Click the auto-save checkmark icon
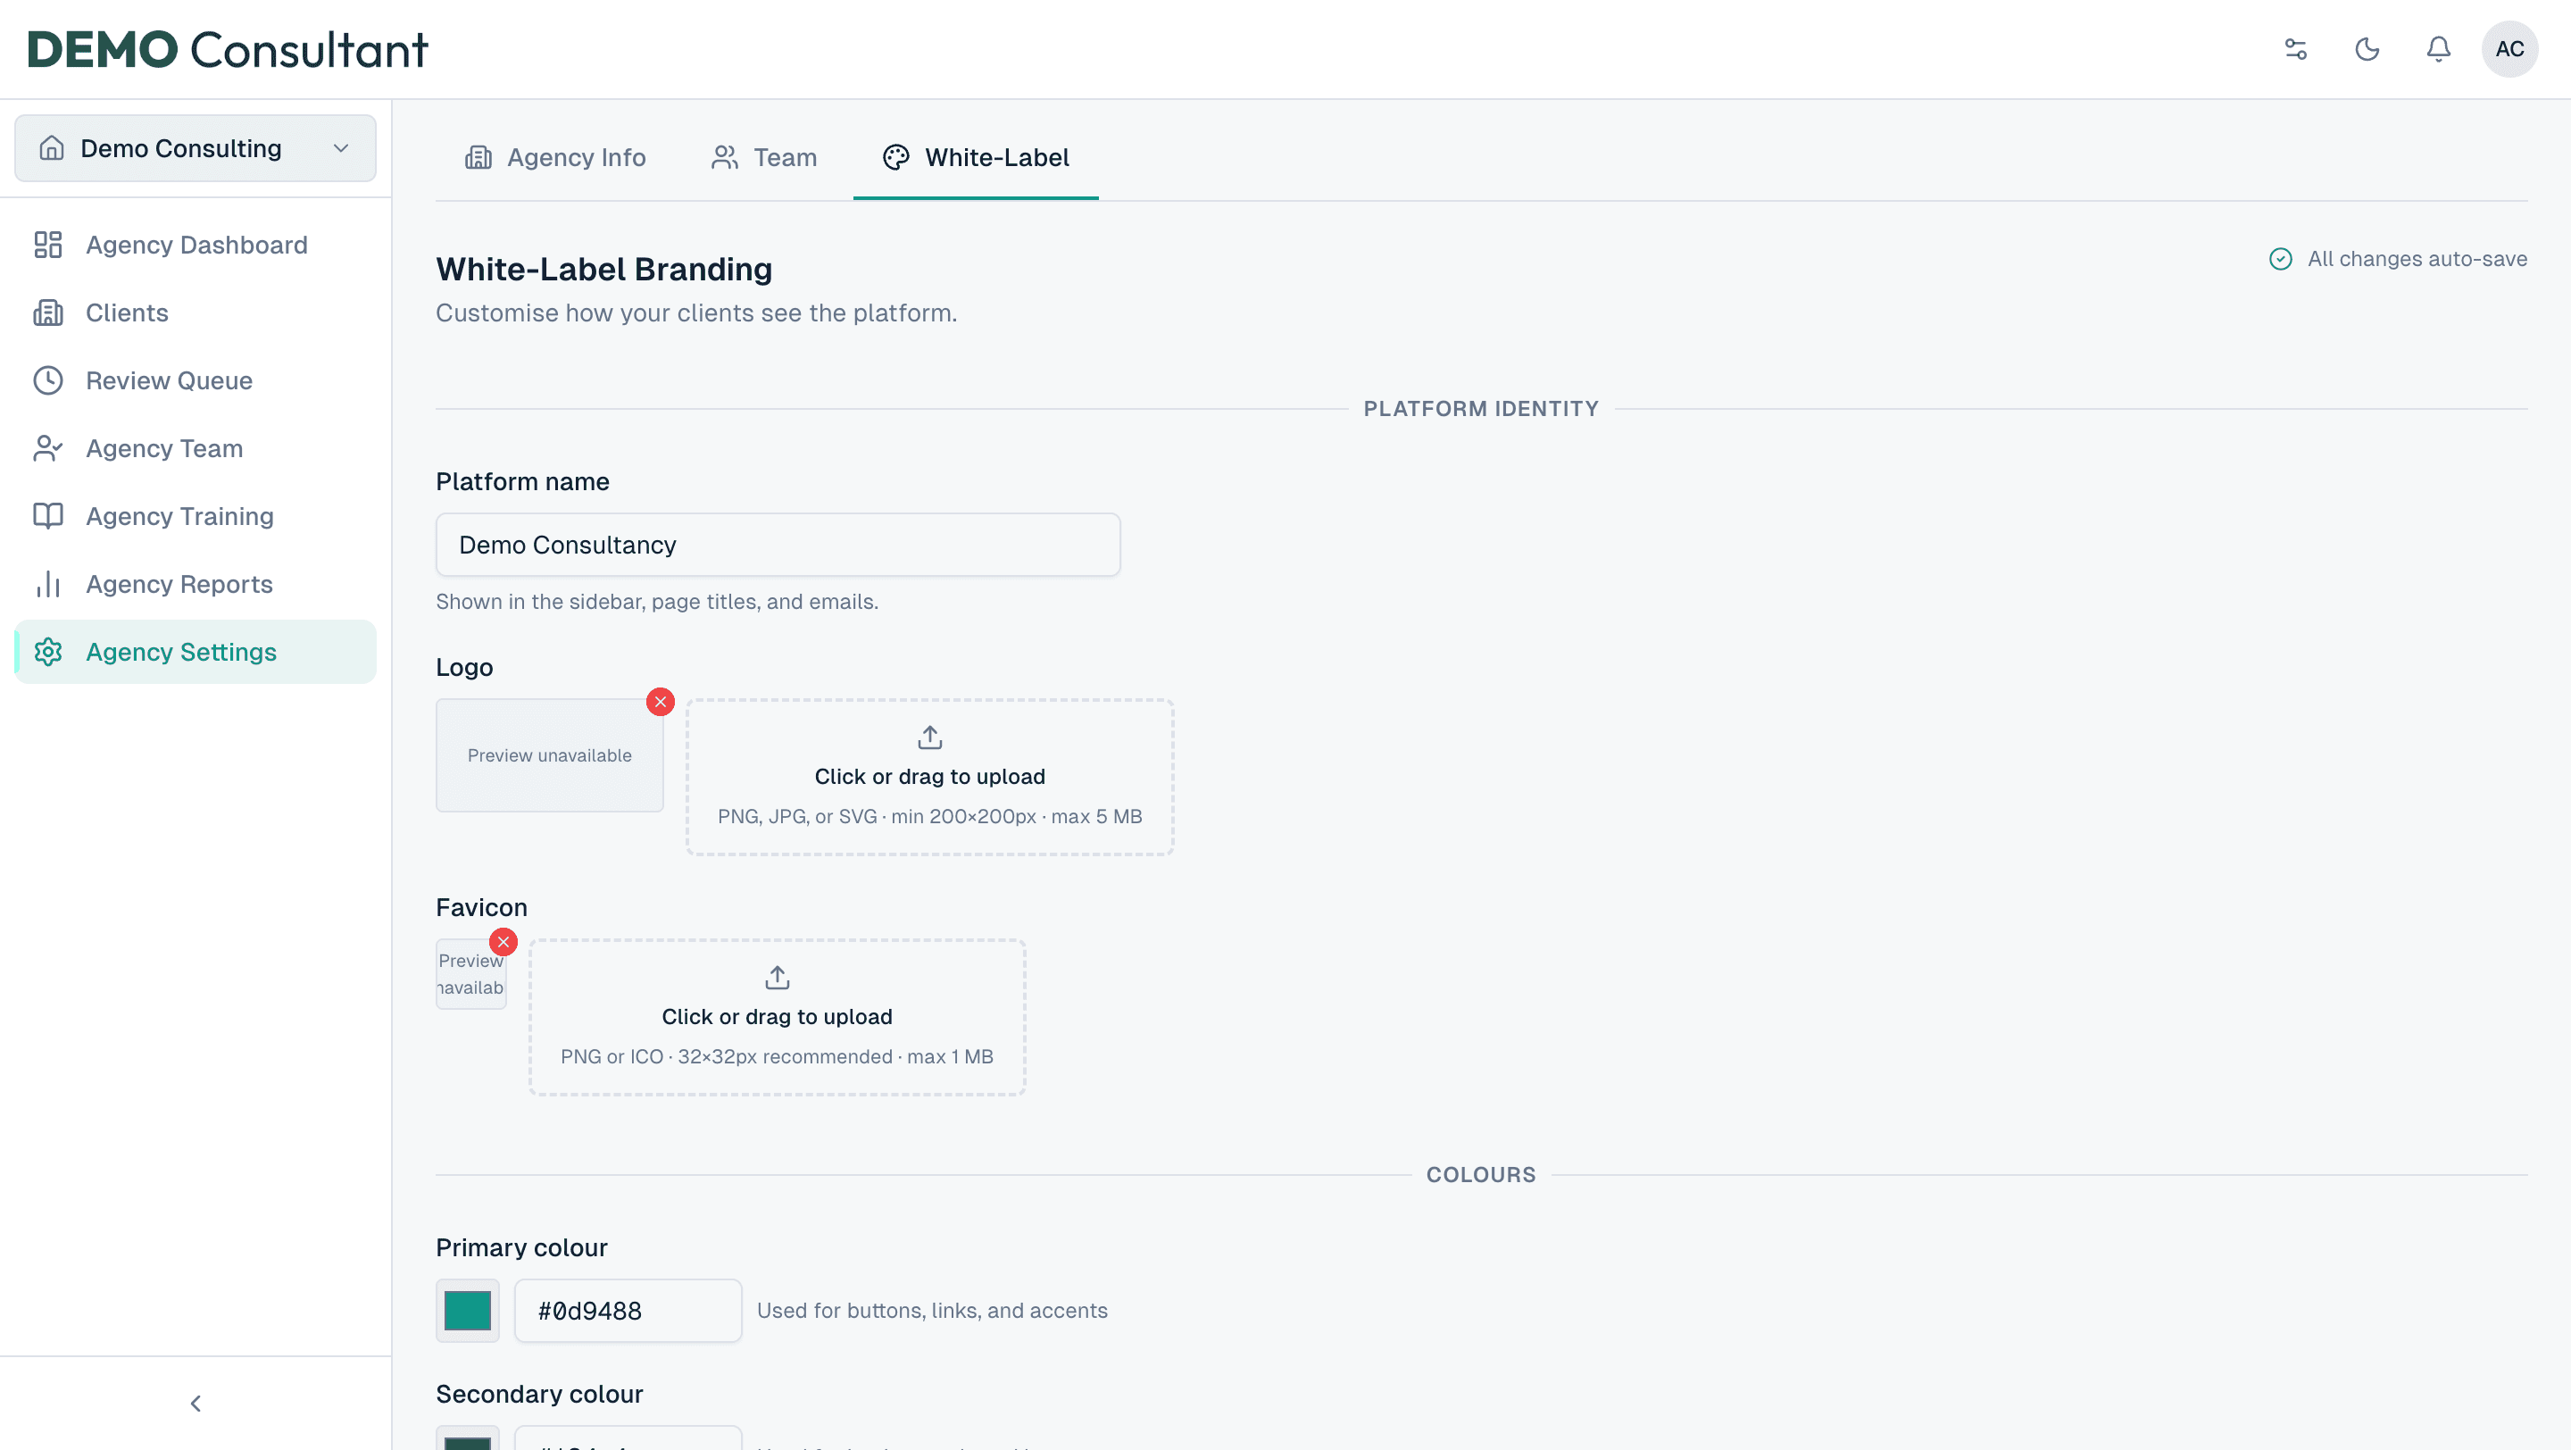 click(2281, 260)
